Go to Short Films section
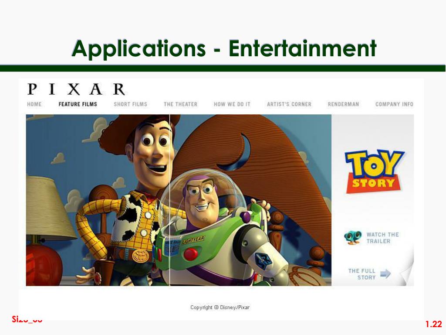Screen dimensions: 446x335 pos(131,104)
